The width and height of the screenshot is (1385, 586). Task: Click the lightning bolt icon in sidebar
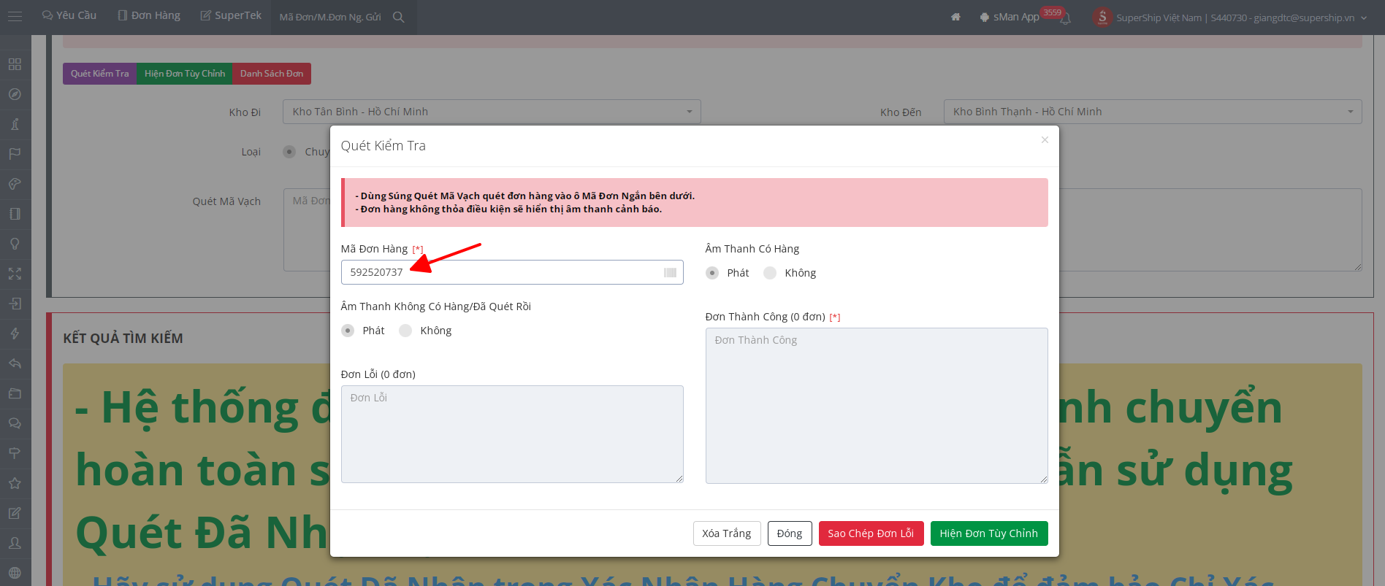tap(15, 334)
